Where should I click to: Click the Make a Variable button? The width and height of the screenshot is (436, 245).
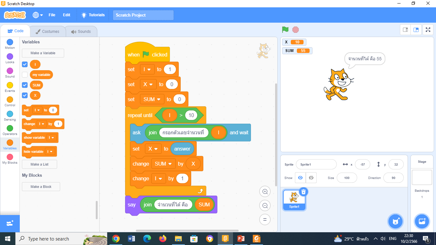coord(43,53)
